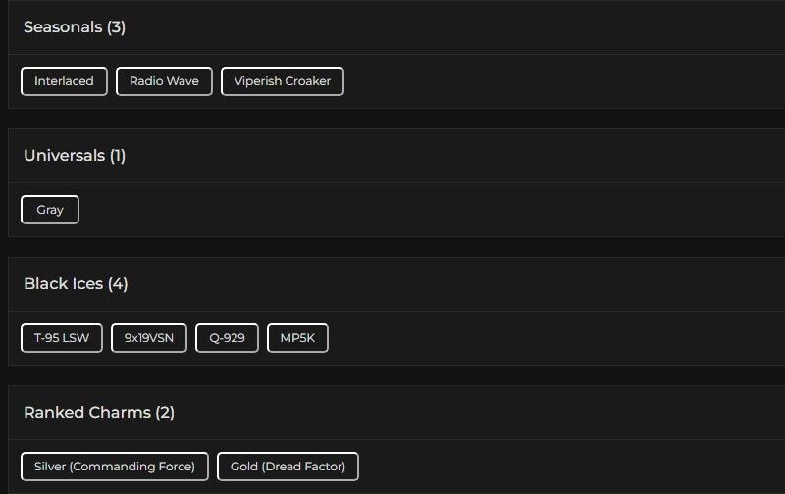Click the Gold (Dread Factor) charm tag

tap(288, 467)
